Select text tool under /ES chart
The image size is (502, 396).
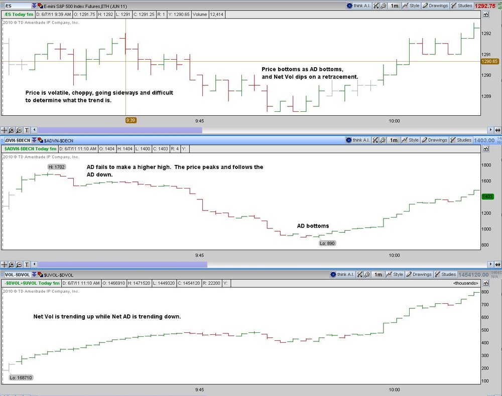pos(27,130)
